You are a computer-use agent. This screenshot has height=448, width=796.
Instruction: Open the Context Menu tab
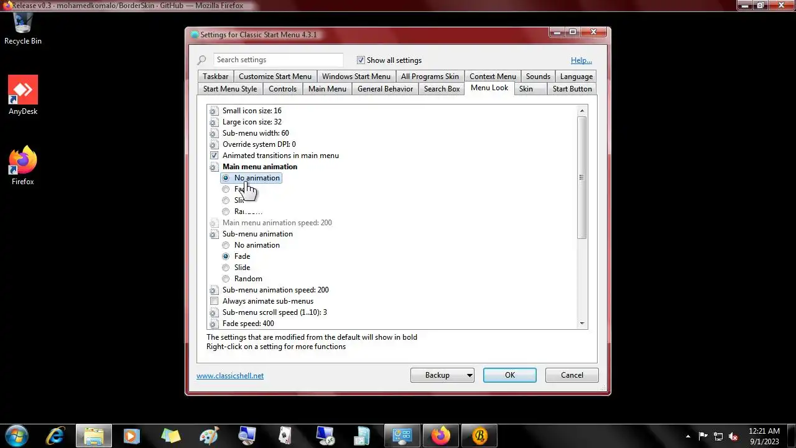pos(493,77)
